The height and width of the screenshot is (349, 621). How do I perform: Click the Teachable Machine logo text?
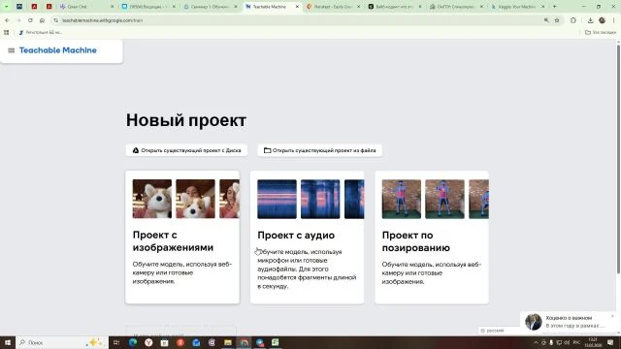click(x=58, y=50)
